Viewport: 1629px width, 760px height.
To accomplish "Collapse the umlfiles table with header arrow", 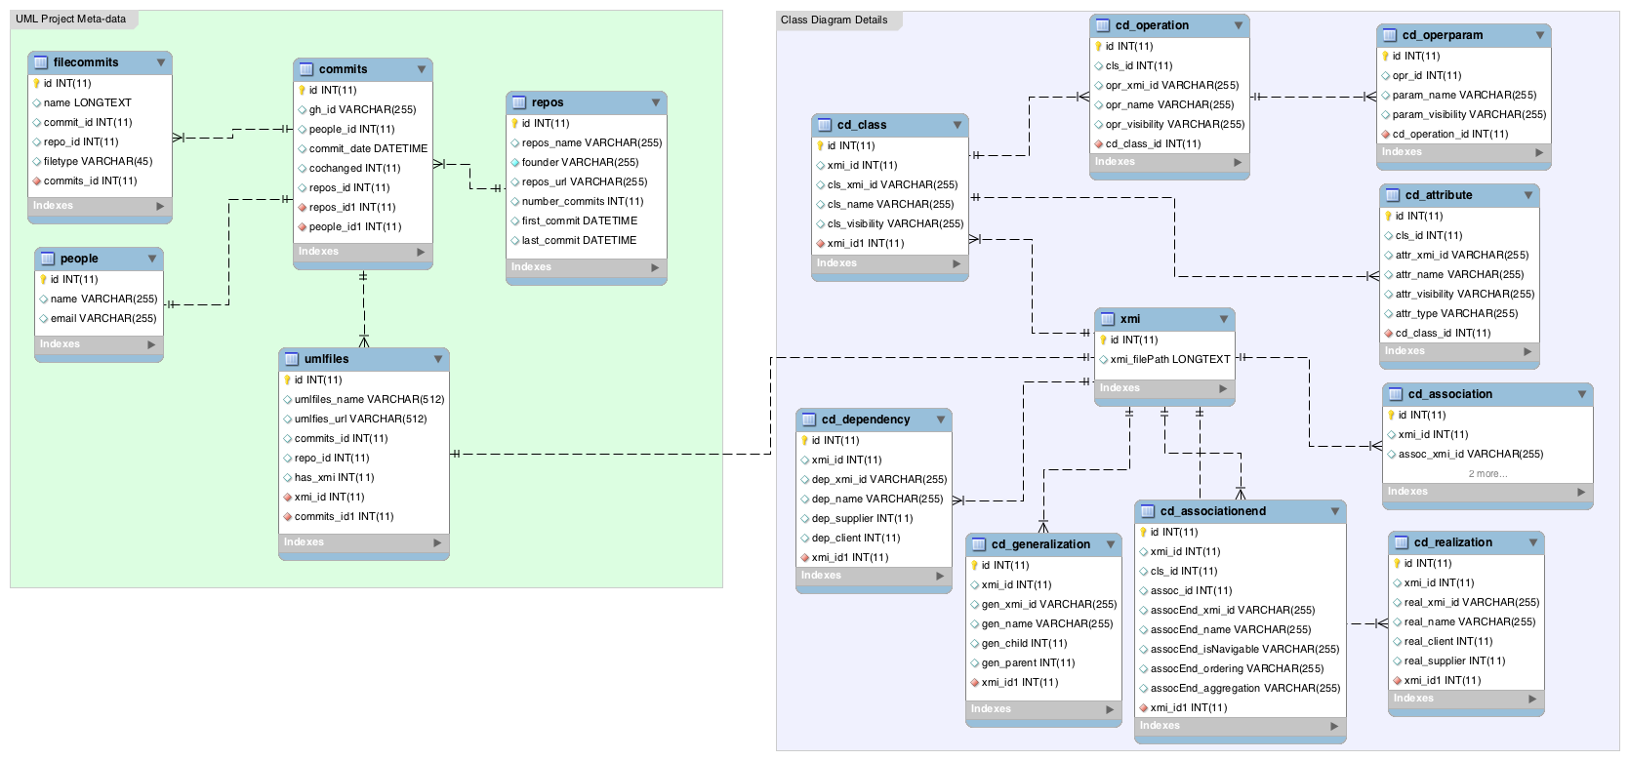I will click(x=438, y=359).
